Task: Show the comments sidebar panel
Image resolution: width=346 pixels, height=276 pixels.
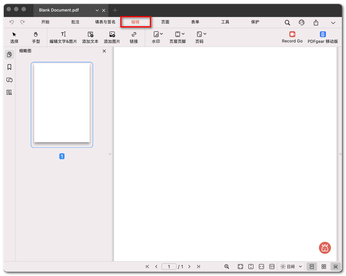Action: click(x=9, y=80)
